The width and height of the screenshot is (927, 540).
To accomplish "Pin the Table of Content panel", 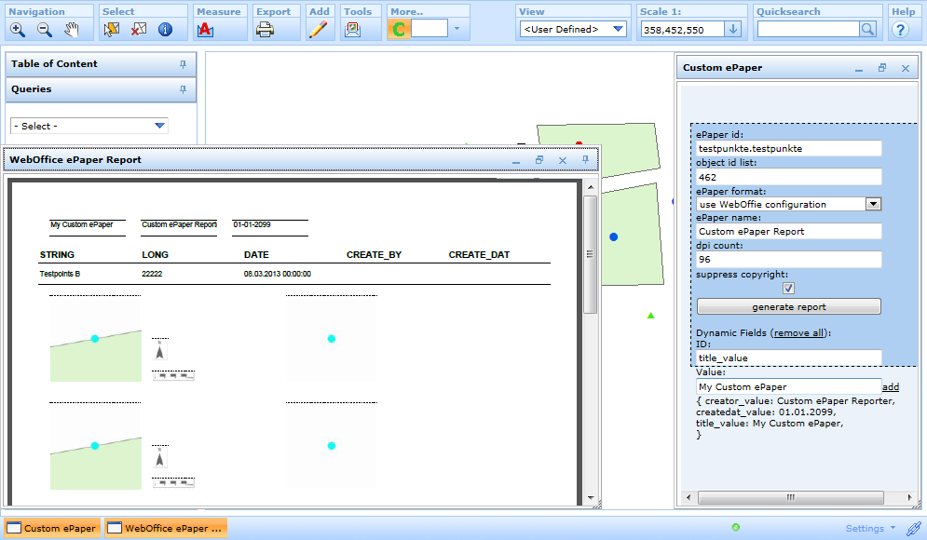I will click(184, 64).
